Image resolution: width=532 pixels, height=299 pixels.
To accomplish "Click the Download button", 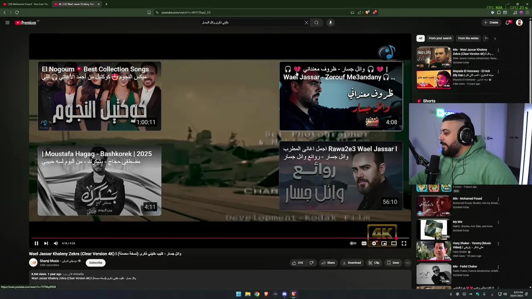I will (352, 263).
